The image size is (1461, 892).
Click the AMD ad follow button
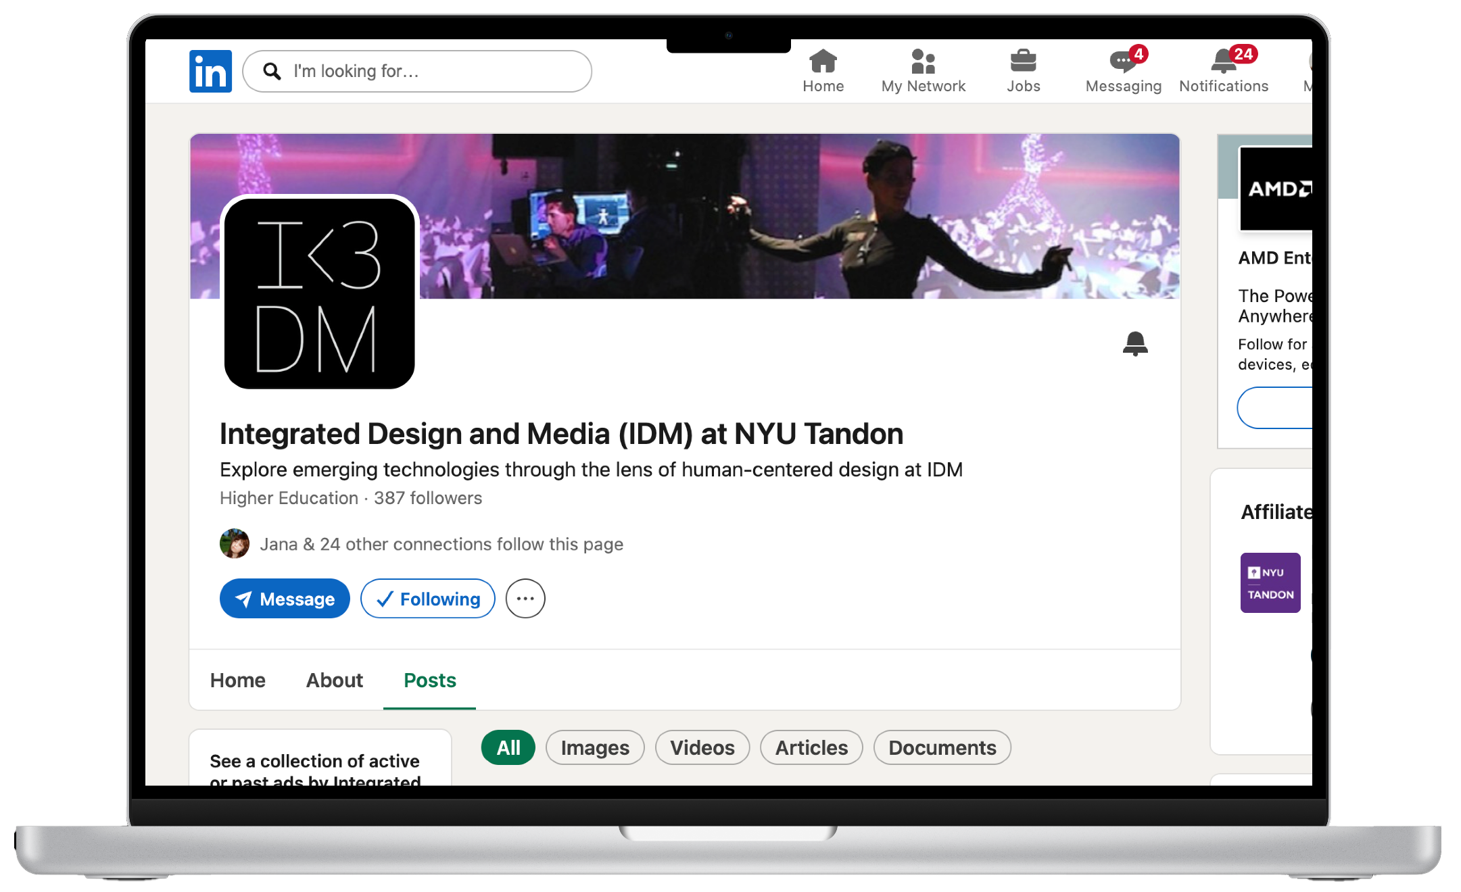point(1275,407)
